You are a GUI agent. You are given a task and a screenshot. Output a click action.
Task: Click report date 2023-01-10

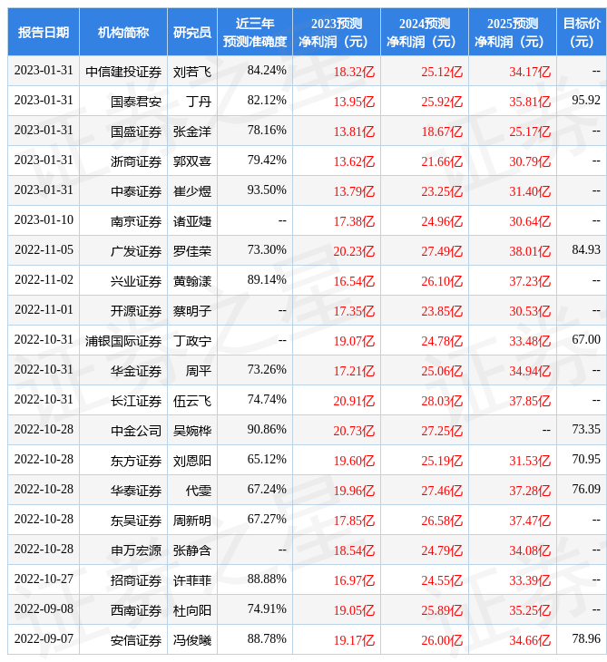tap(44, 220)
